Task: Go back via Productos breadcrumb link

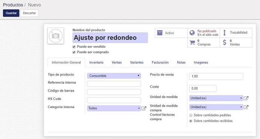Action: pos(13,5)
